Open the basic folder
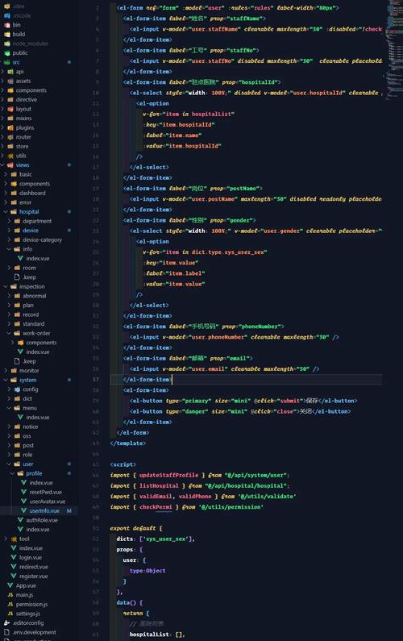Viewport: 403px width, 641px height. pos(26,174)
